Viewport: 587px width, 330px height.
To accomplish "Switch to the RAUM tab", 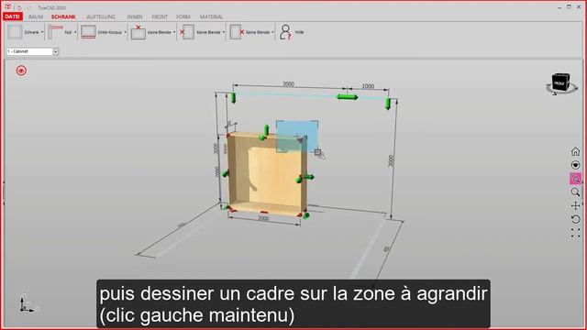I will click(36, 16).
